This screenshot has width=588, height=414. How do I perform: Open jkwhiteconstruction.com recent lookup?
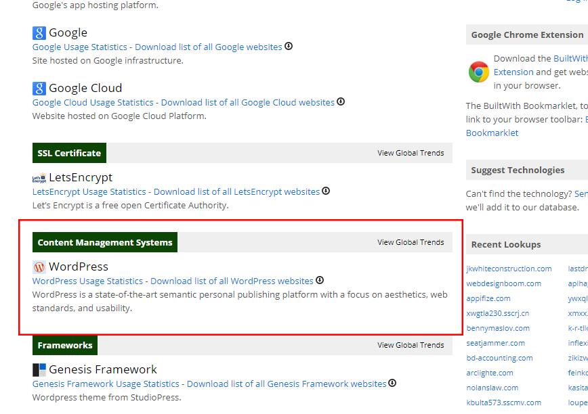coord(509,269)
